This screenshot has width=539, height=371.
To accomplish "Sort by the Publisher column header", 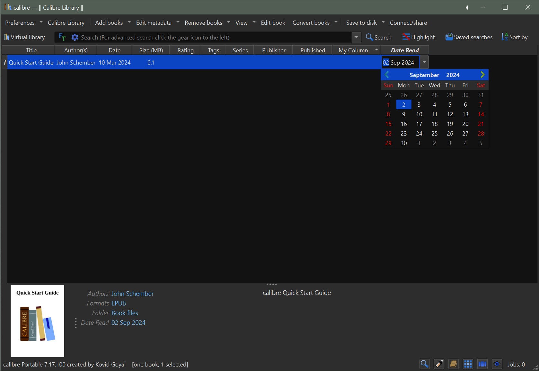I will [274, 50].
